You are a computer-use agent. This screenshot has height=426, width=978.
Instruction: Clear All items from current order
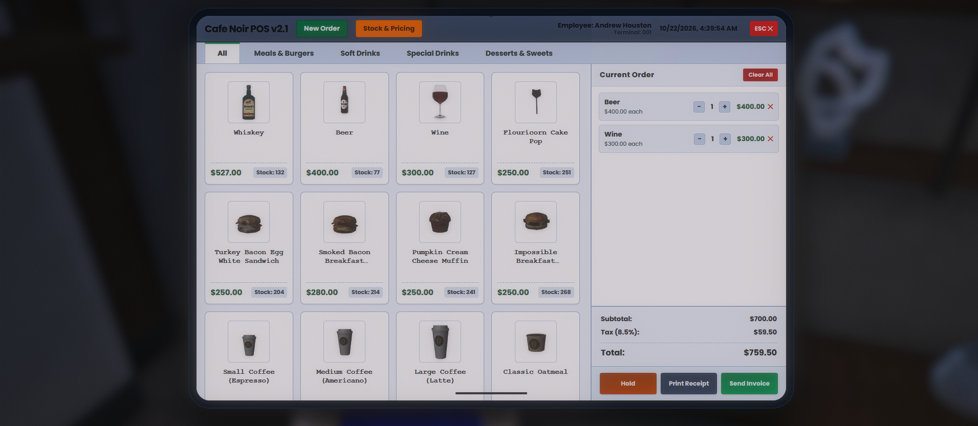[760, 75]
